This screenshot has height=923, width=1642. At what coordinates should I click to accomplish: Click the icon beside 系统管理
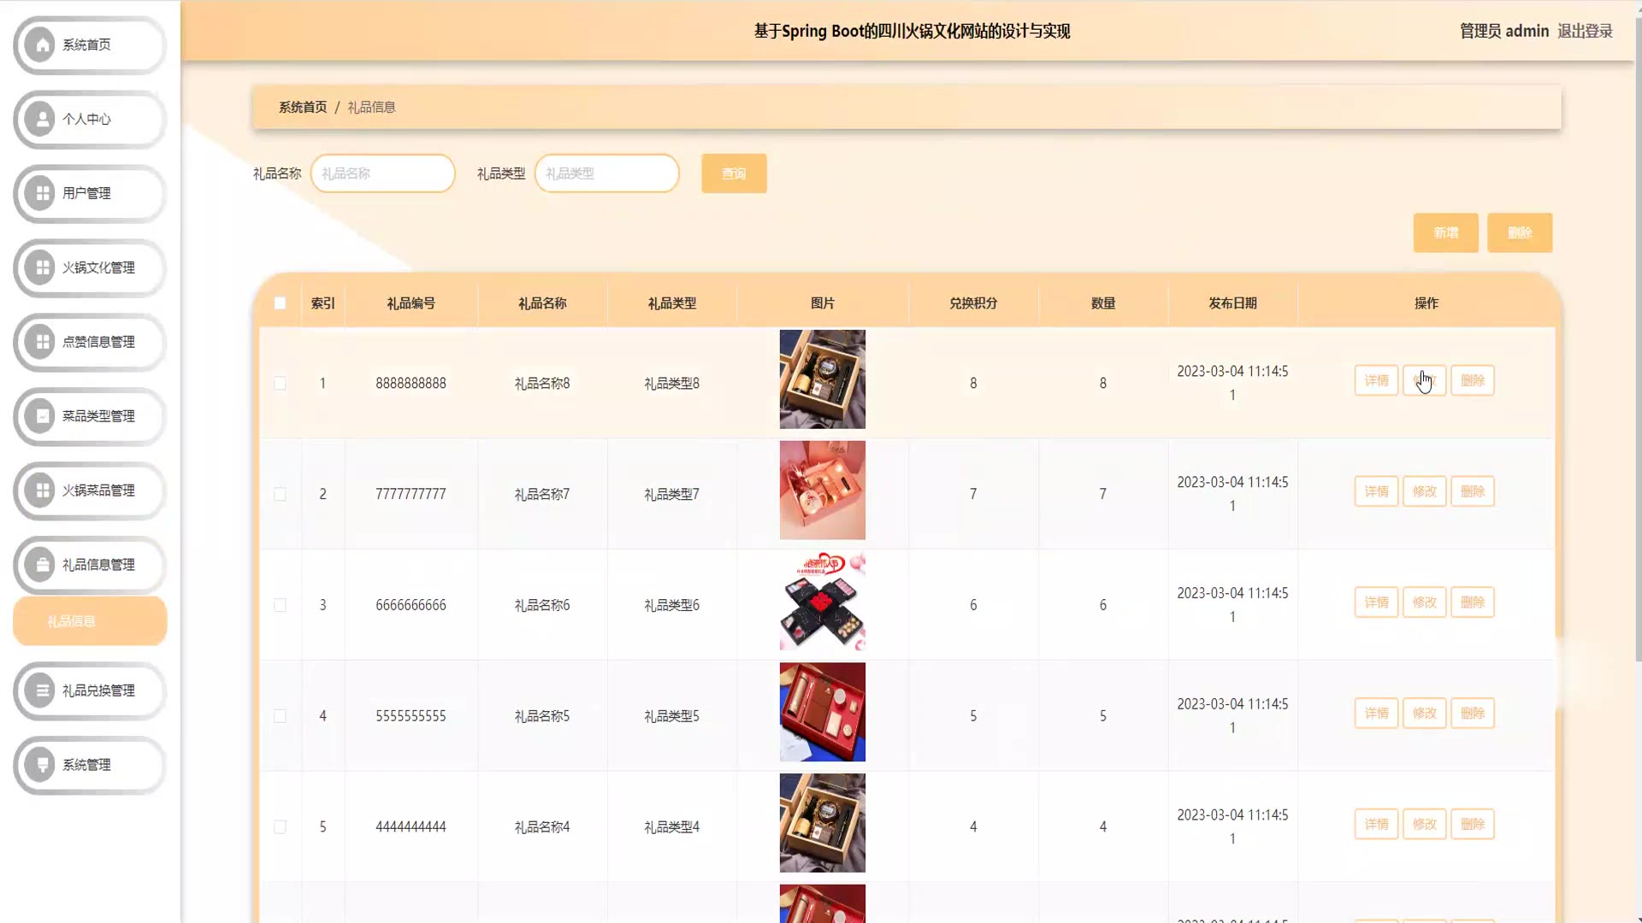click(41, 765)
